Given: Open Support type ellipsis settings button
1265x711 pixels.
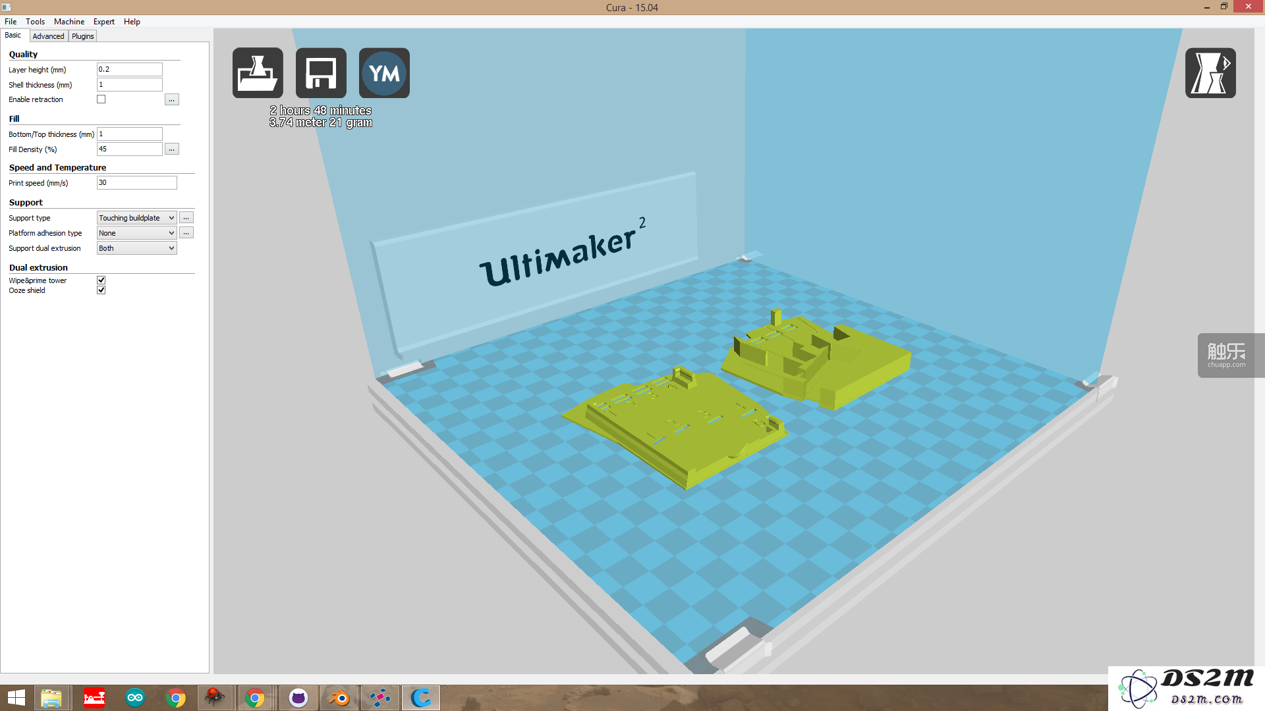Looking at the screenshot, I should click(186, 218).
